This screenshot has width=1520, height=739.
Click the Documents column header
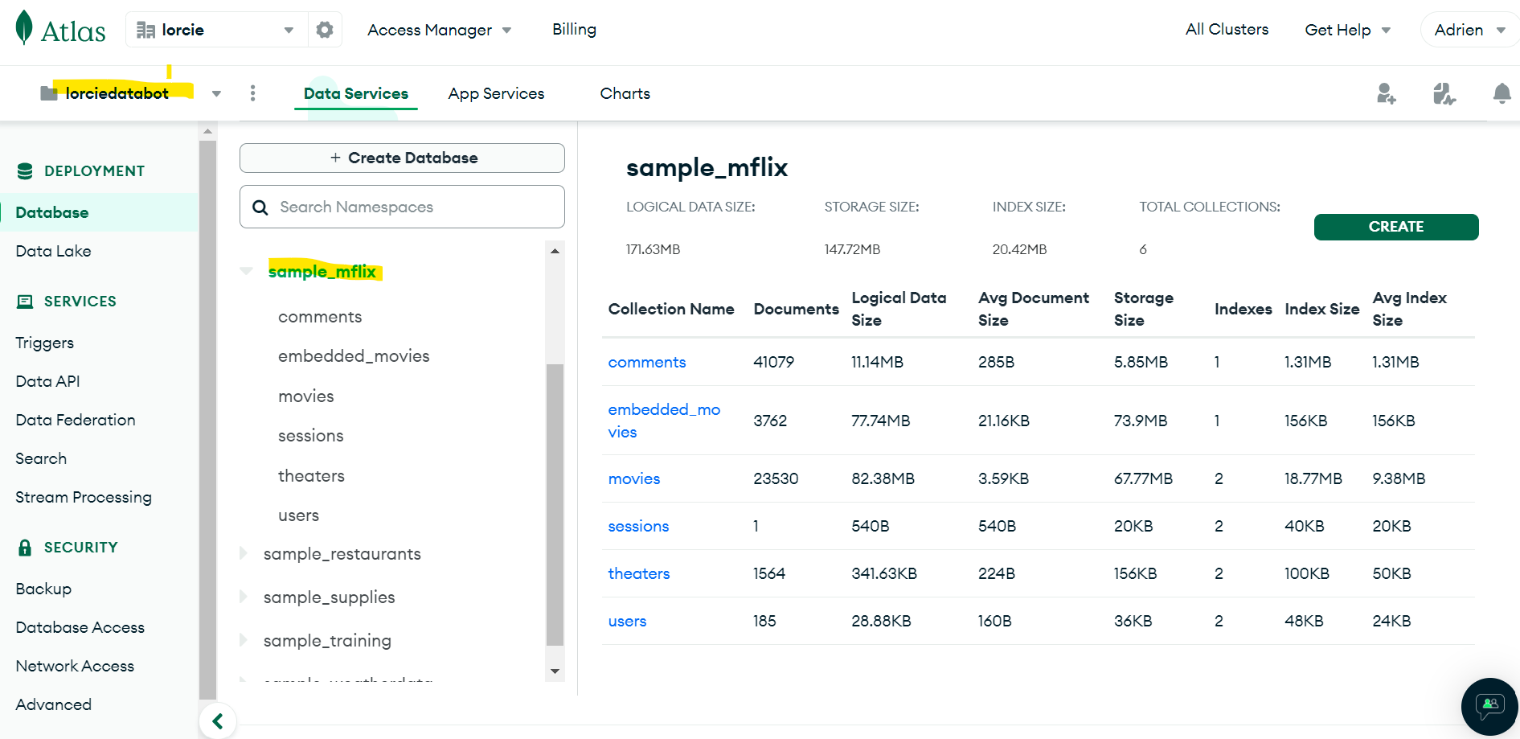[x=797, y=309]
